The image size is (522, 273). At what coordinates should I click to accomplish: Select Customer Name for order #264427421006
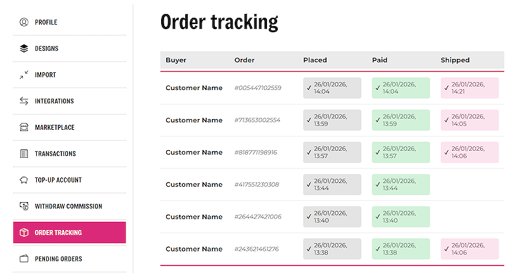[194, 217]
